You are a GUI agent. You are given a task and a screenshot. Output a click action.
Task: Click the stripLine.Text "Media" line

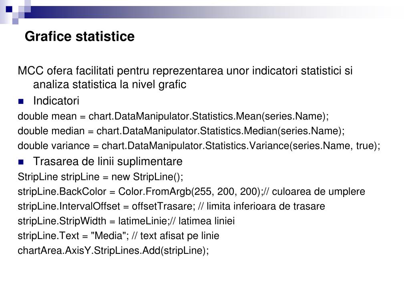(119, 236)
